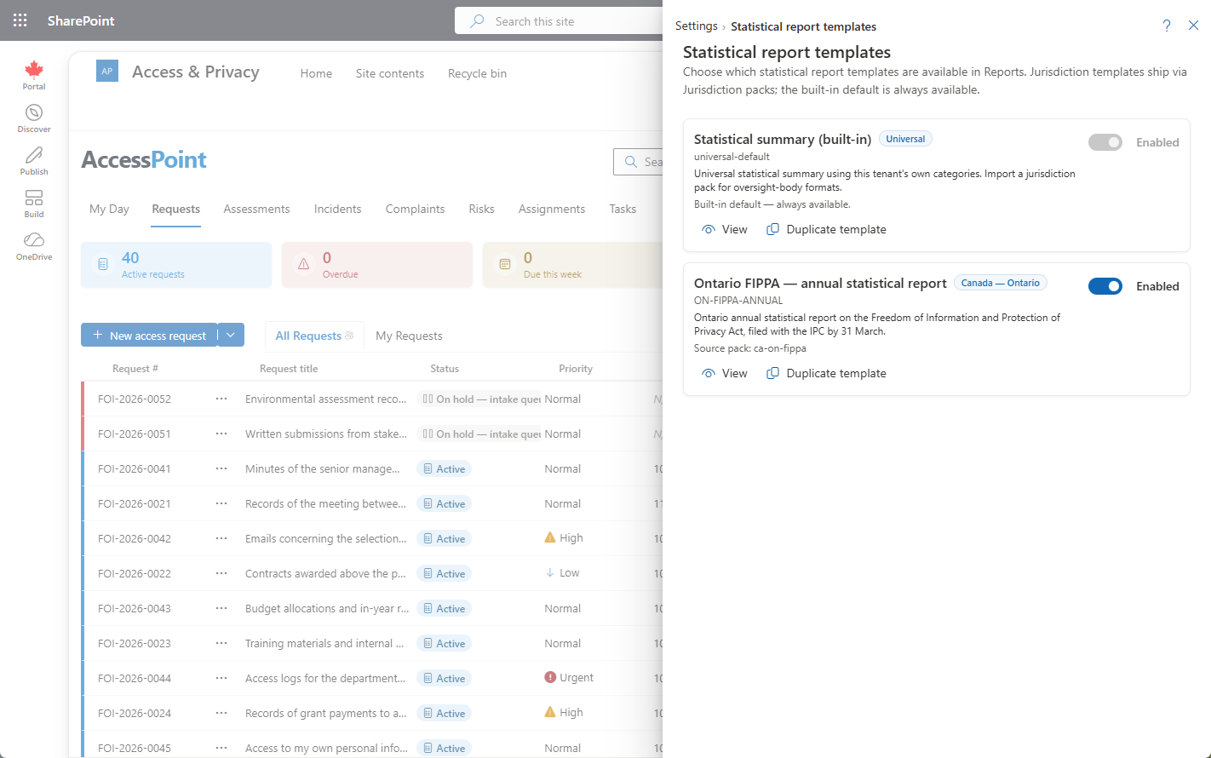The width and height of the screenshot is (1211, 758).
Task: Open row menu for FOI-2026-0044
Action: pos(221,678)
